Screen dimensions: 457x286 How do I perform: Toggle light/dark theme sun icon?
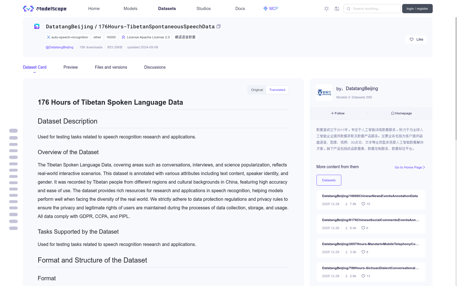pos(326,9)
